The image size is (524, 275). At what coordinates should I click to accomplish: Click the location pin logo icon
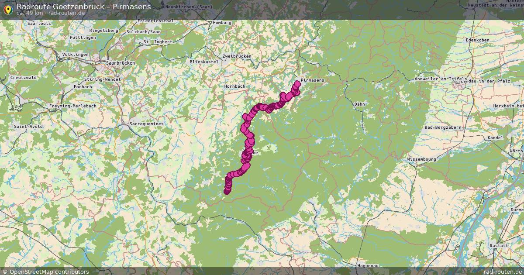[7, 9]
